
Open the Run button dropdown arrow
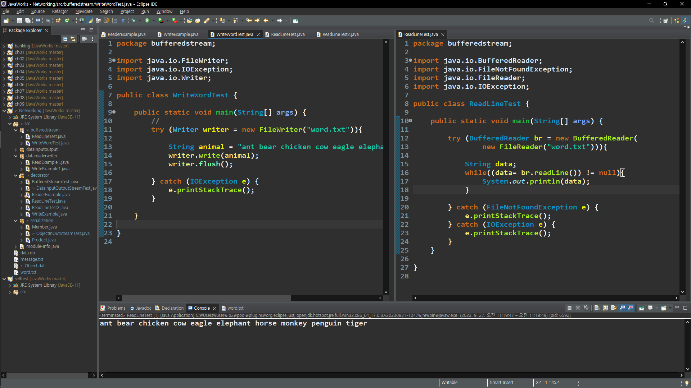(154, 20)
